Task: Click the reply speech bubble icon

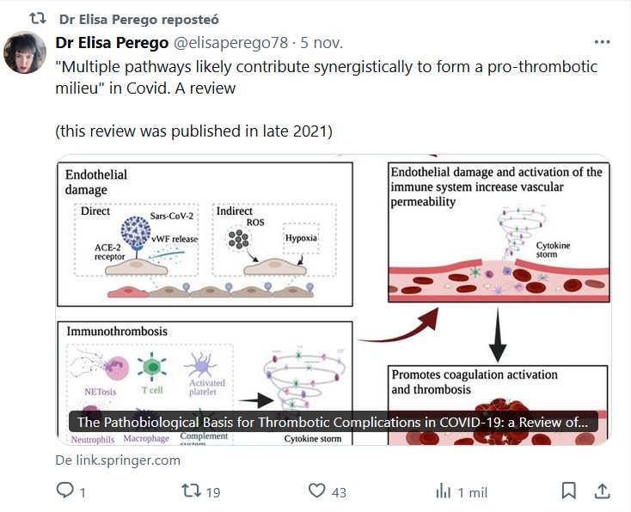Action: tap(65, 491)
